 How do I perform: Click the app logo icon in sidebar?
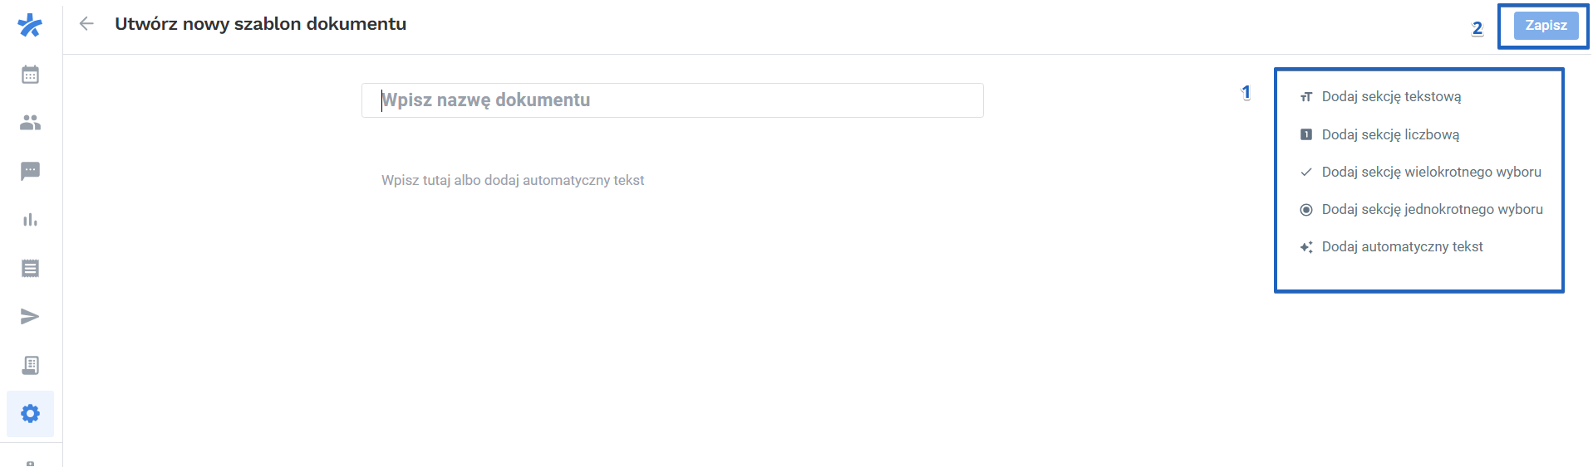pyautogui.click(x=30, y=26)
